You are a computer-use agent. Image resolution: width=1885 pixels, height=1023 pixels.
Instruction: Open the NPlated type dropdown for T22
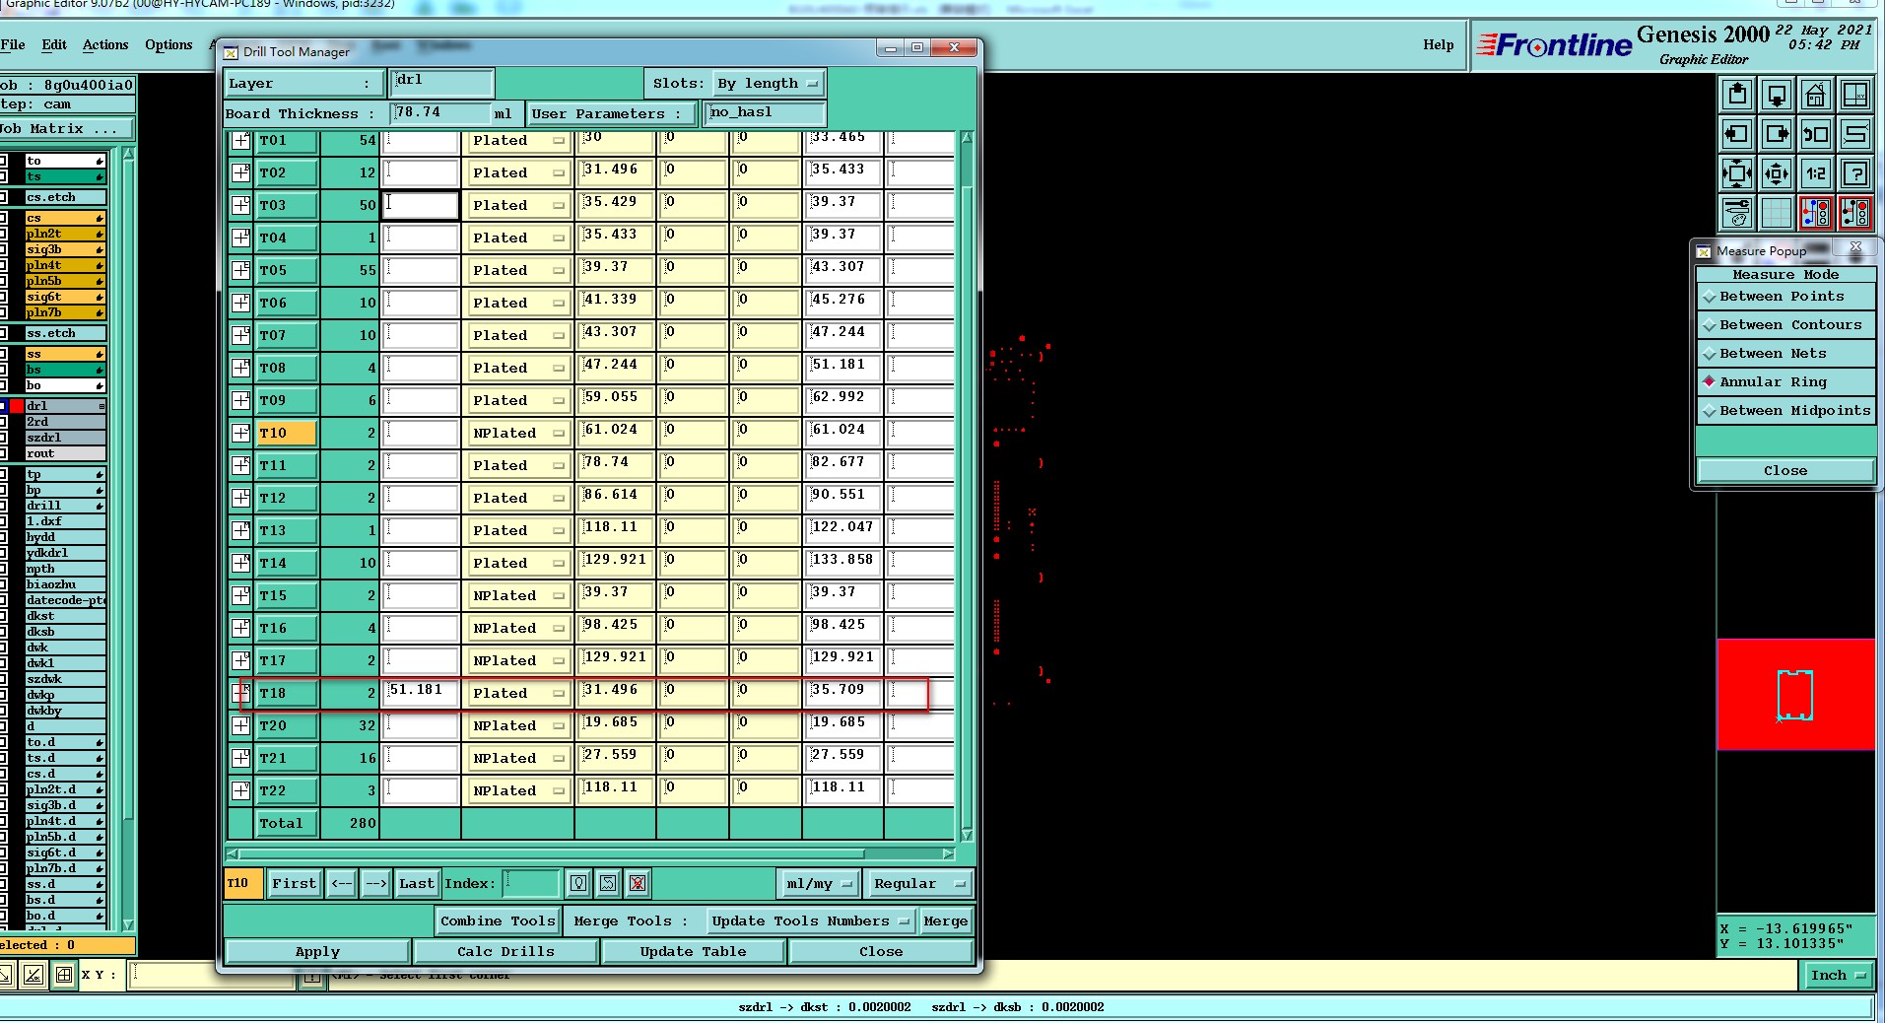[518, 790]
